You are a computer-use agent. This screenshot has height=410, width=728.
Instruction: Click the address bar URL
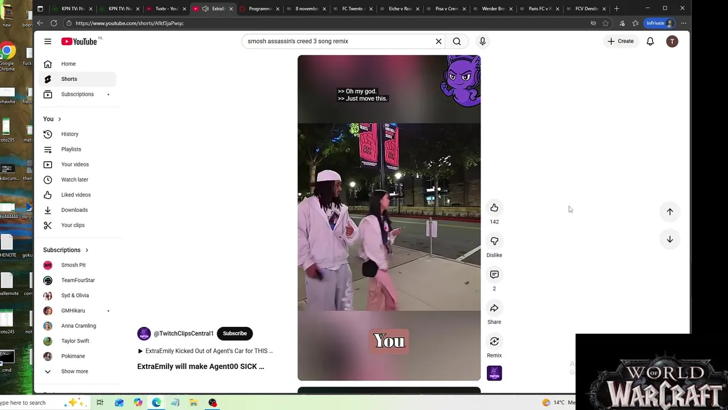coord(130,23)
